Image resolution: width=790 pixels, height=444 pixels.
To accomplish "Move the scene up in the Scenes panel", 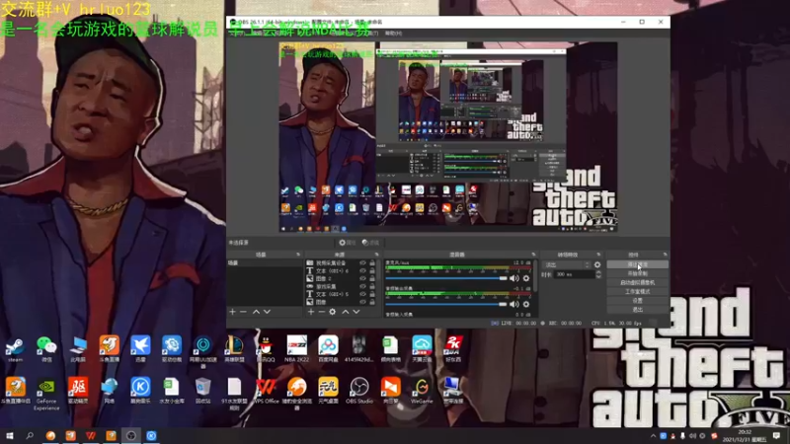I will click(x=256, y=312).
